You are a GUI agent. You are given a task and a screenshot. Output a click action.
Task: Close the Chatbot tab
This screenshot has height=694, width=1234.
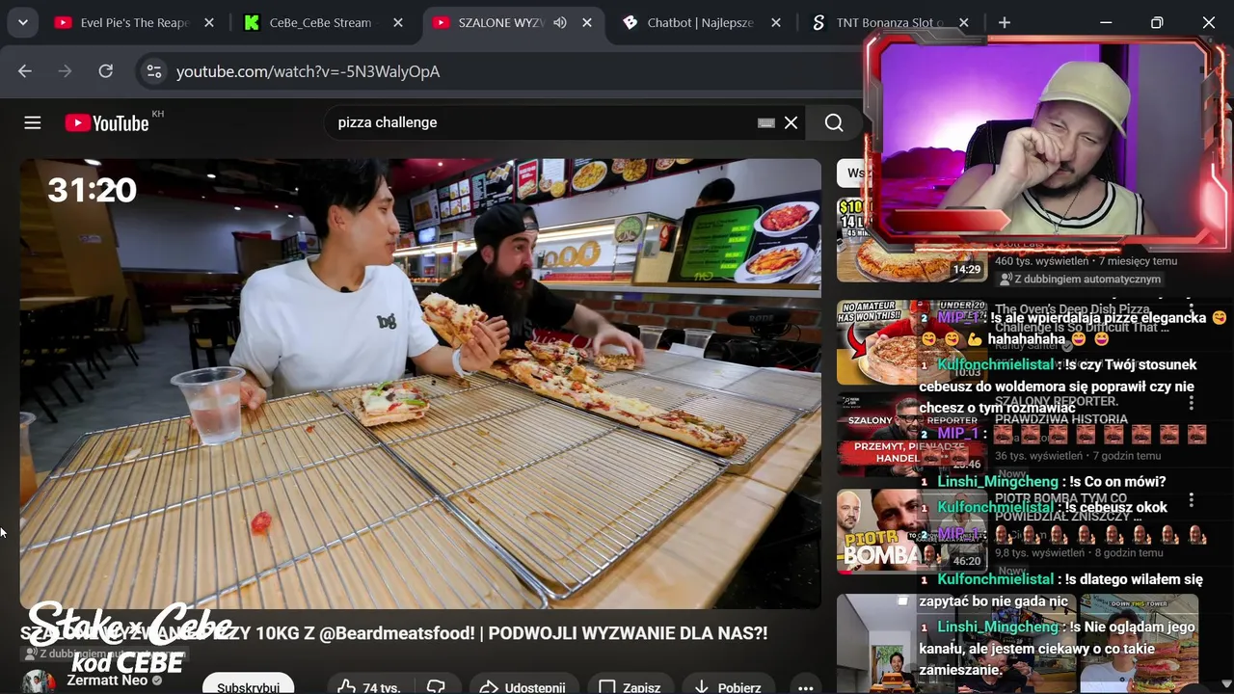(x=776, y=22)
